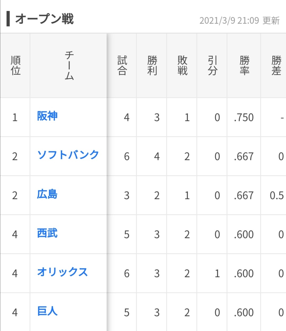
Task: Open the ソフトバンク team link
Action: (68, 155)
